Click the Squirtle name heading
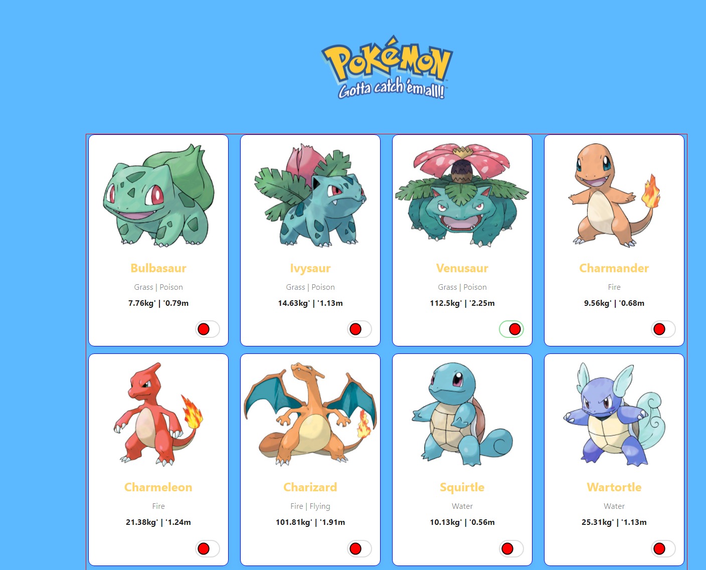 [x=462, y=487]
